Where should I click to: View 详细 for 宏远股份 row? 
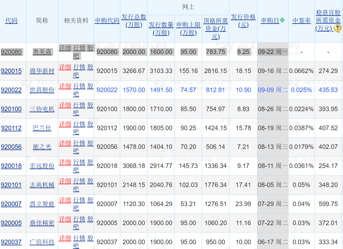pyautogui.click(x=65, y=162)
